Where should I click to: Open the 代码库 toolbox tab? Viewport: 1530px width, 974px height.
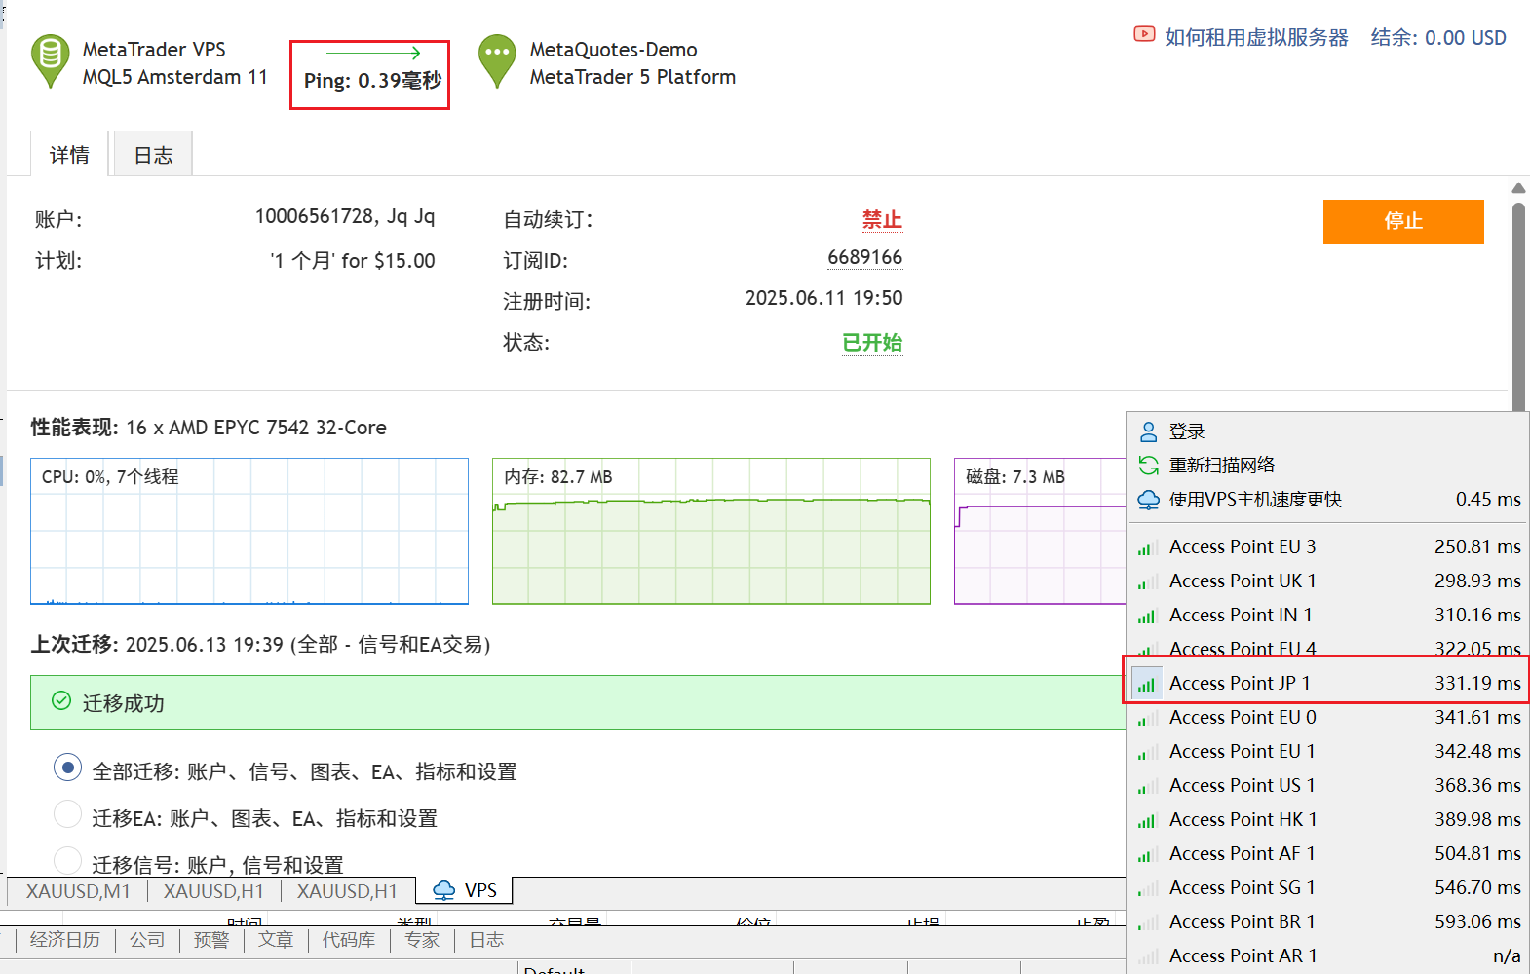pyautogui.click(x=349, y=940)
